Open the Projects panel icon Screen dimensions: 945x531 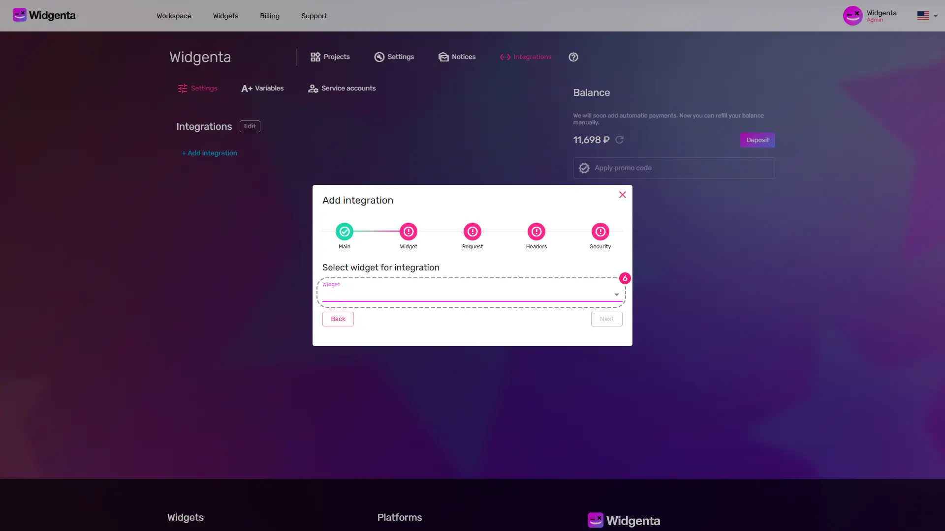click(x=316, y=57)
